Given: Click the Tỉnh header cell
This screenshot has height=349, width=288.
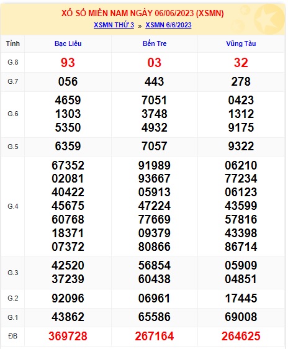Looking at the screenshot, I should (x=12, y=43).
